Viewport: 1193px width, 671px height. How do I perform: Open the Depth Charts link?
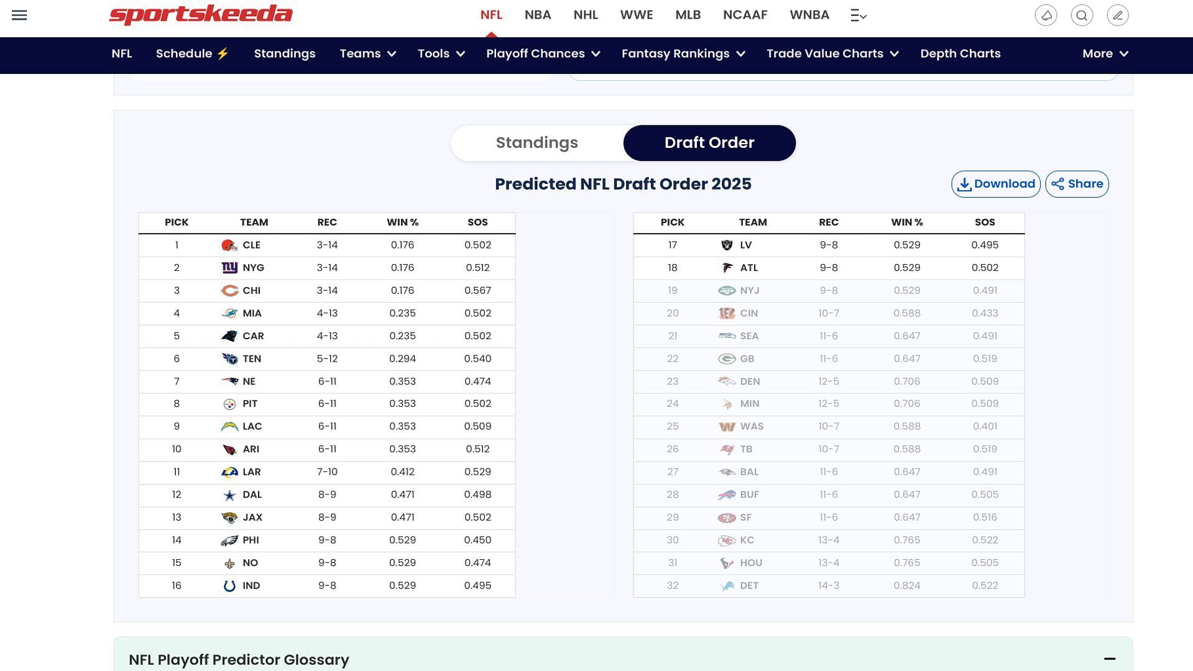coord(960,53)
